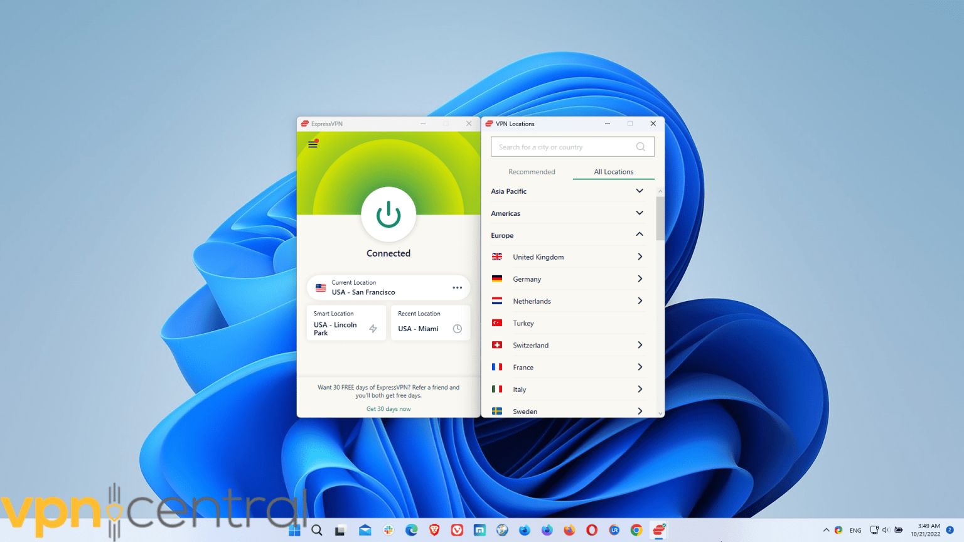The width and height of the screenshot is (964, 542).
Task: Click the Switzerland flag icon
Action: [497, 345]
